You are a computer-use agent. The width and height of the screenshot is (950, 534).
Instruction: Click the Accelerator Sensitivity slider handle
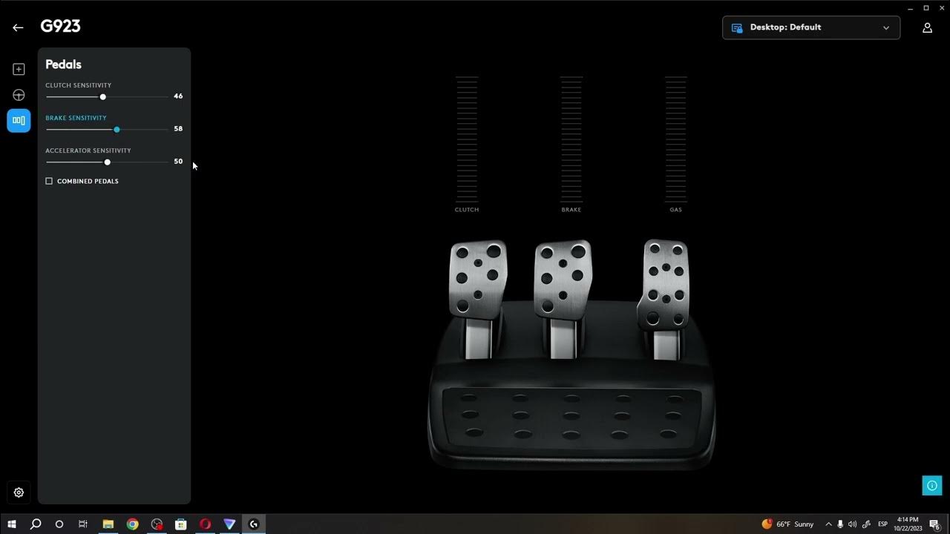(108, 162)
